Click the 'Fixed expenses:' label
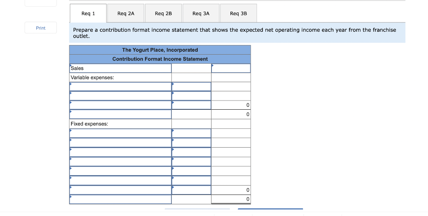The width and height of the screenshot is (428, 216). (89, 124)
